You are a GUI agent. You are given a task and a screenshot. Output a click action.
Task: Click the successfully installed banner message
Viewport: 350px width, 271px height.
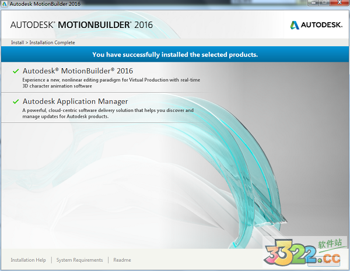tap(175, 55)
